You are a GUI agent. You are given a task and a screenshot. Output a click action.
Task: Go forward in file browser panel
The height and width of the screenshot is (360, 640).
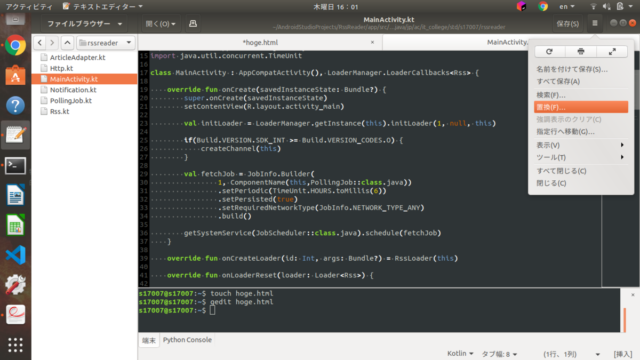(52, 43)
